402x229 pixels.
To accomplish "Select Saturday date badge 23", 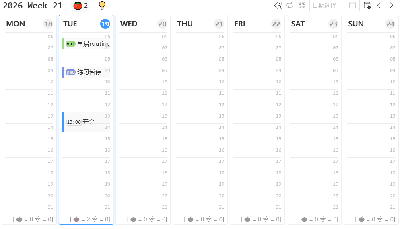I will [333, 24].
